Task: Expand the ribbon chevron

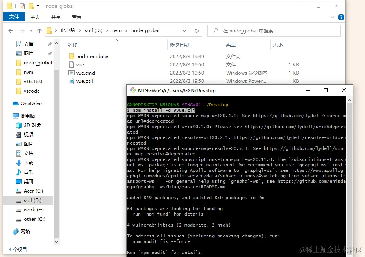Action: click(x=333, y=17)
